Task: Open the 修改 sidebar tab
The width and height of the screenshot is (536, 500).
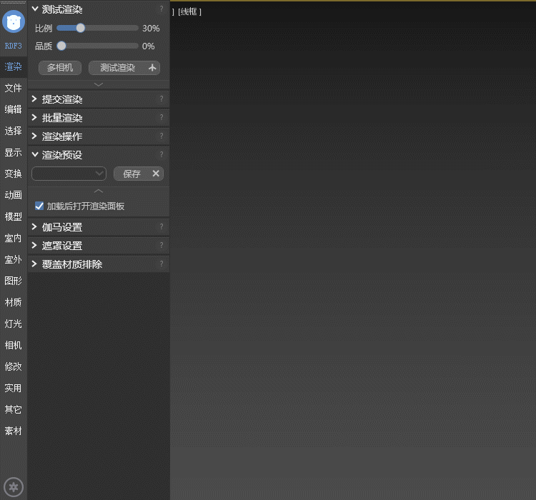Action: (14, 366)
